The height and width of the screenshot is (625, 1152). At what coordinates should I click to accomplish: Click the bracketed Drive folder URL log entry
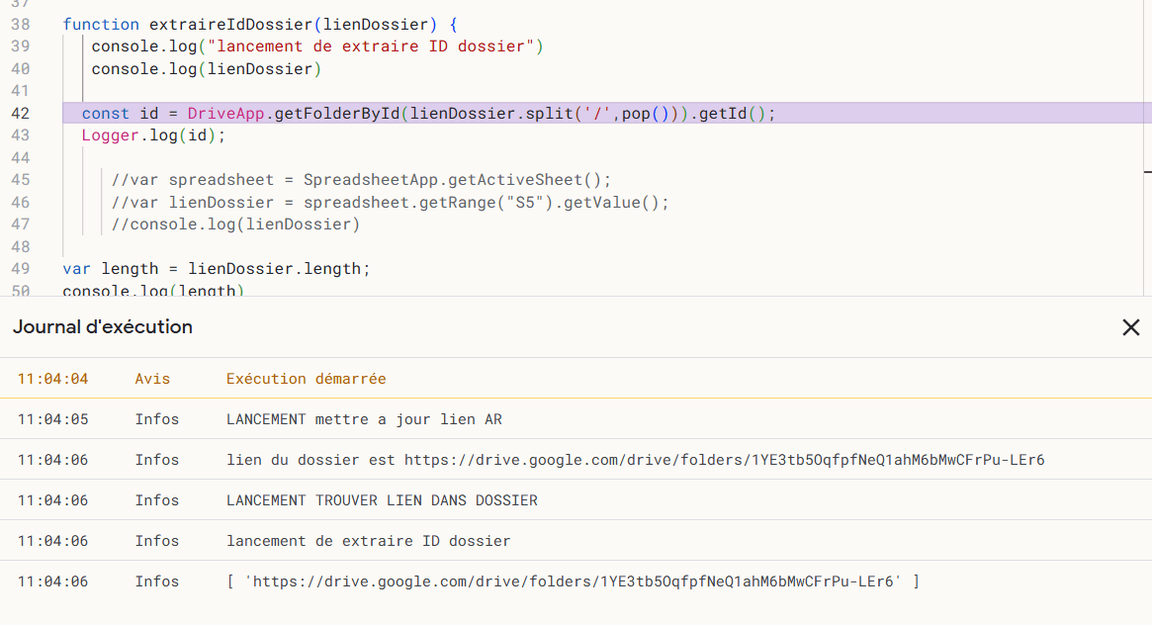(x=573, y=581)
